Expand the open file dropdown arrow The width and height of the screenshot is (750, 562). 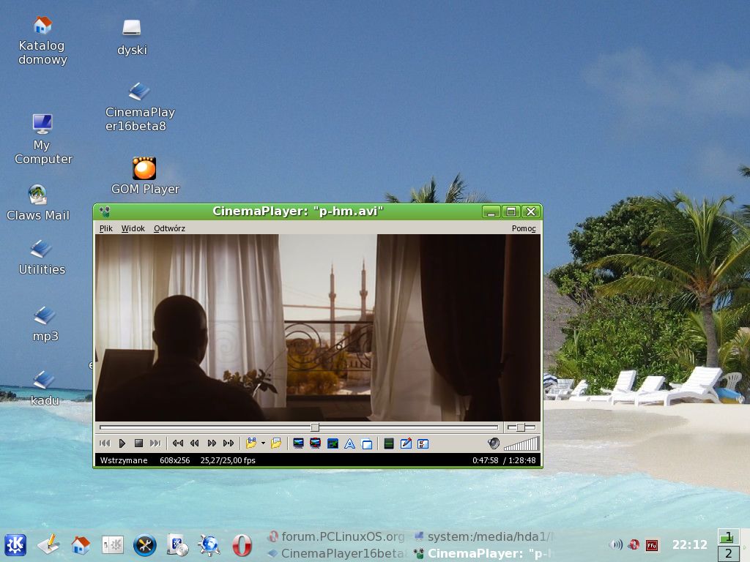263,443
